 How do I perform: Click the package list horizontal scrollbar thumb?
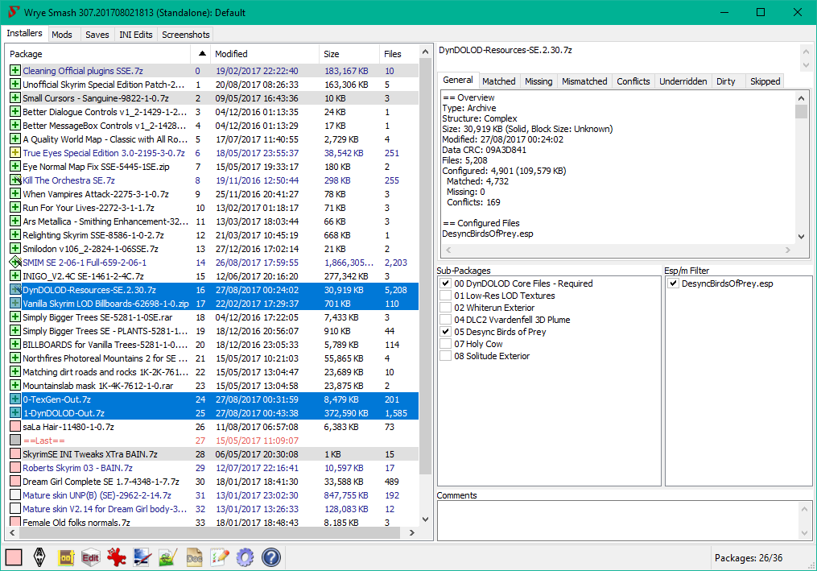pyautogui.click(x=209, y=533)
